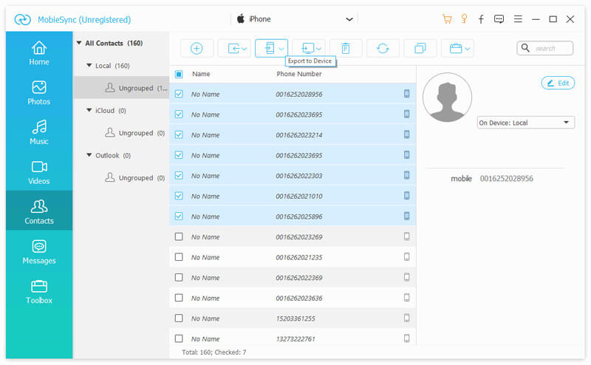This screenshot has width=591, height=365.
Task: Check contact 0016262021235
Action: tap(179, 257)
